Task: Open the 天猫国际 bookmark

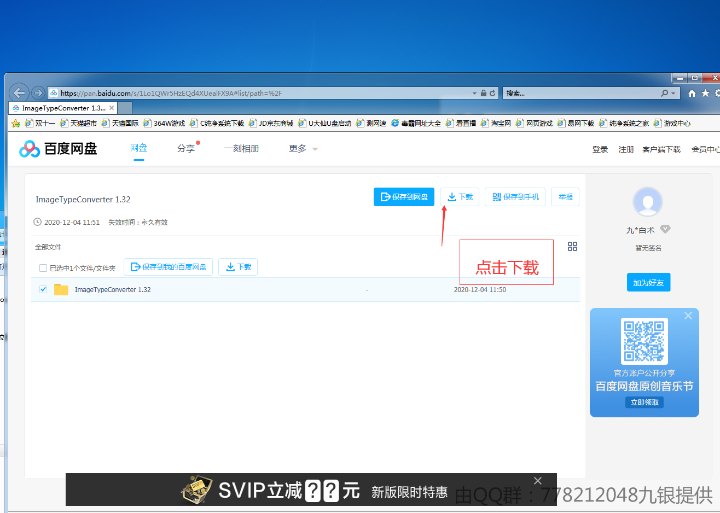Action: pyautogui.click(x=120, y=123)
